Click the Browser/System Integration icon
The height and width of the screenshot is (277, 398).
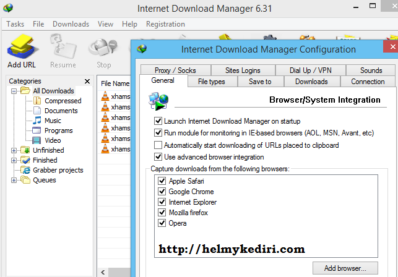tap(158, 101)
